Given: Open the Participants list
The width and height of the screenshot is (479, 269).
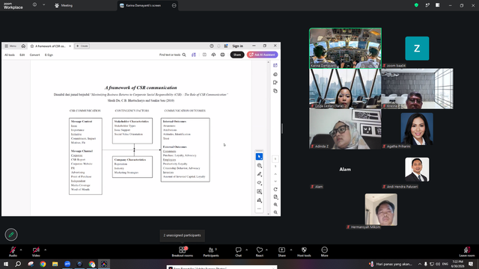Looking at the screenshot, I should click(x=211, y=252).
